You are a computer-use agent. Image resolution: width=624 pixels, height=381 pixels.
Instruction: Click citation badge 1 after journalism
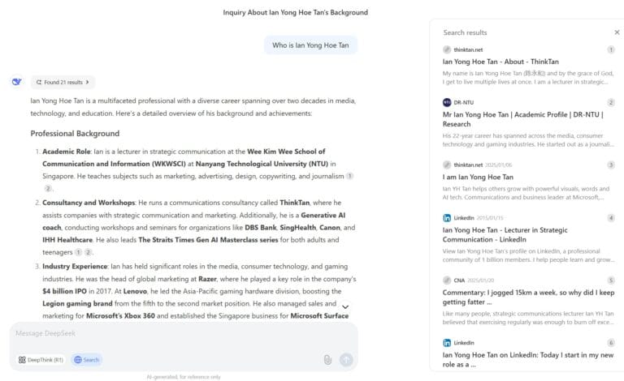(x=349, y=176)
